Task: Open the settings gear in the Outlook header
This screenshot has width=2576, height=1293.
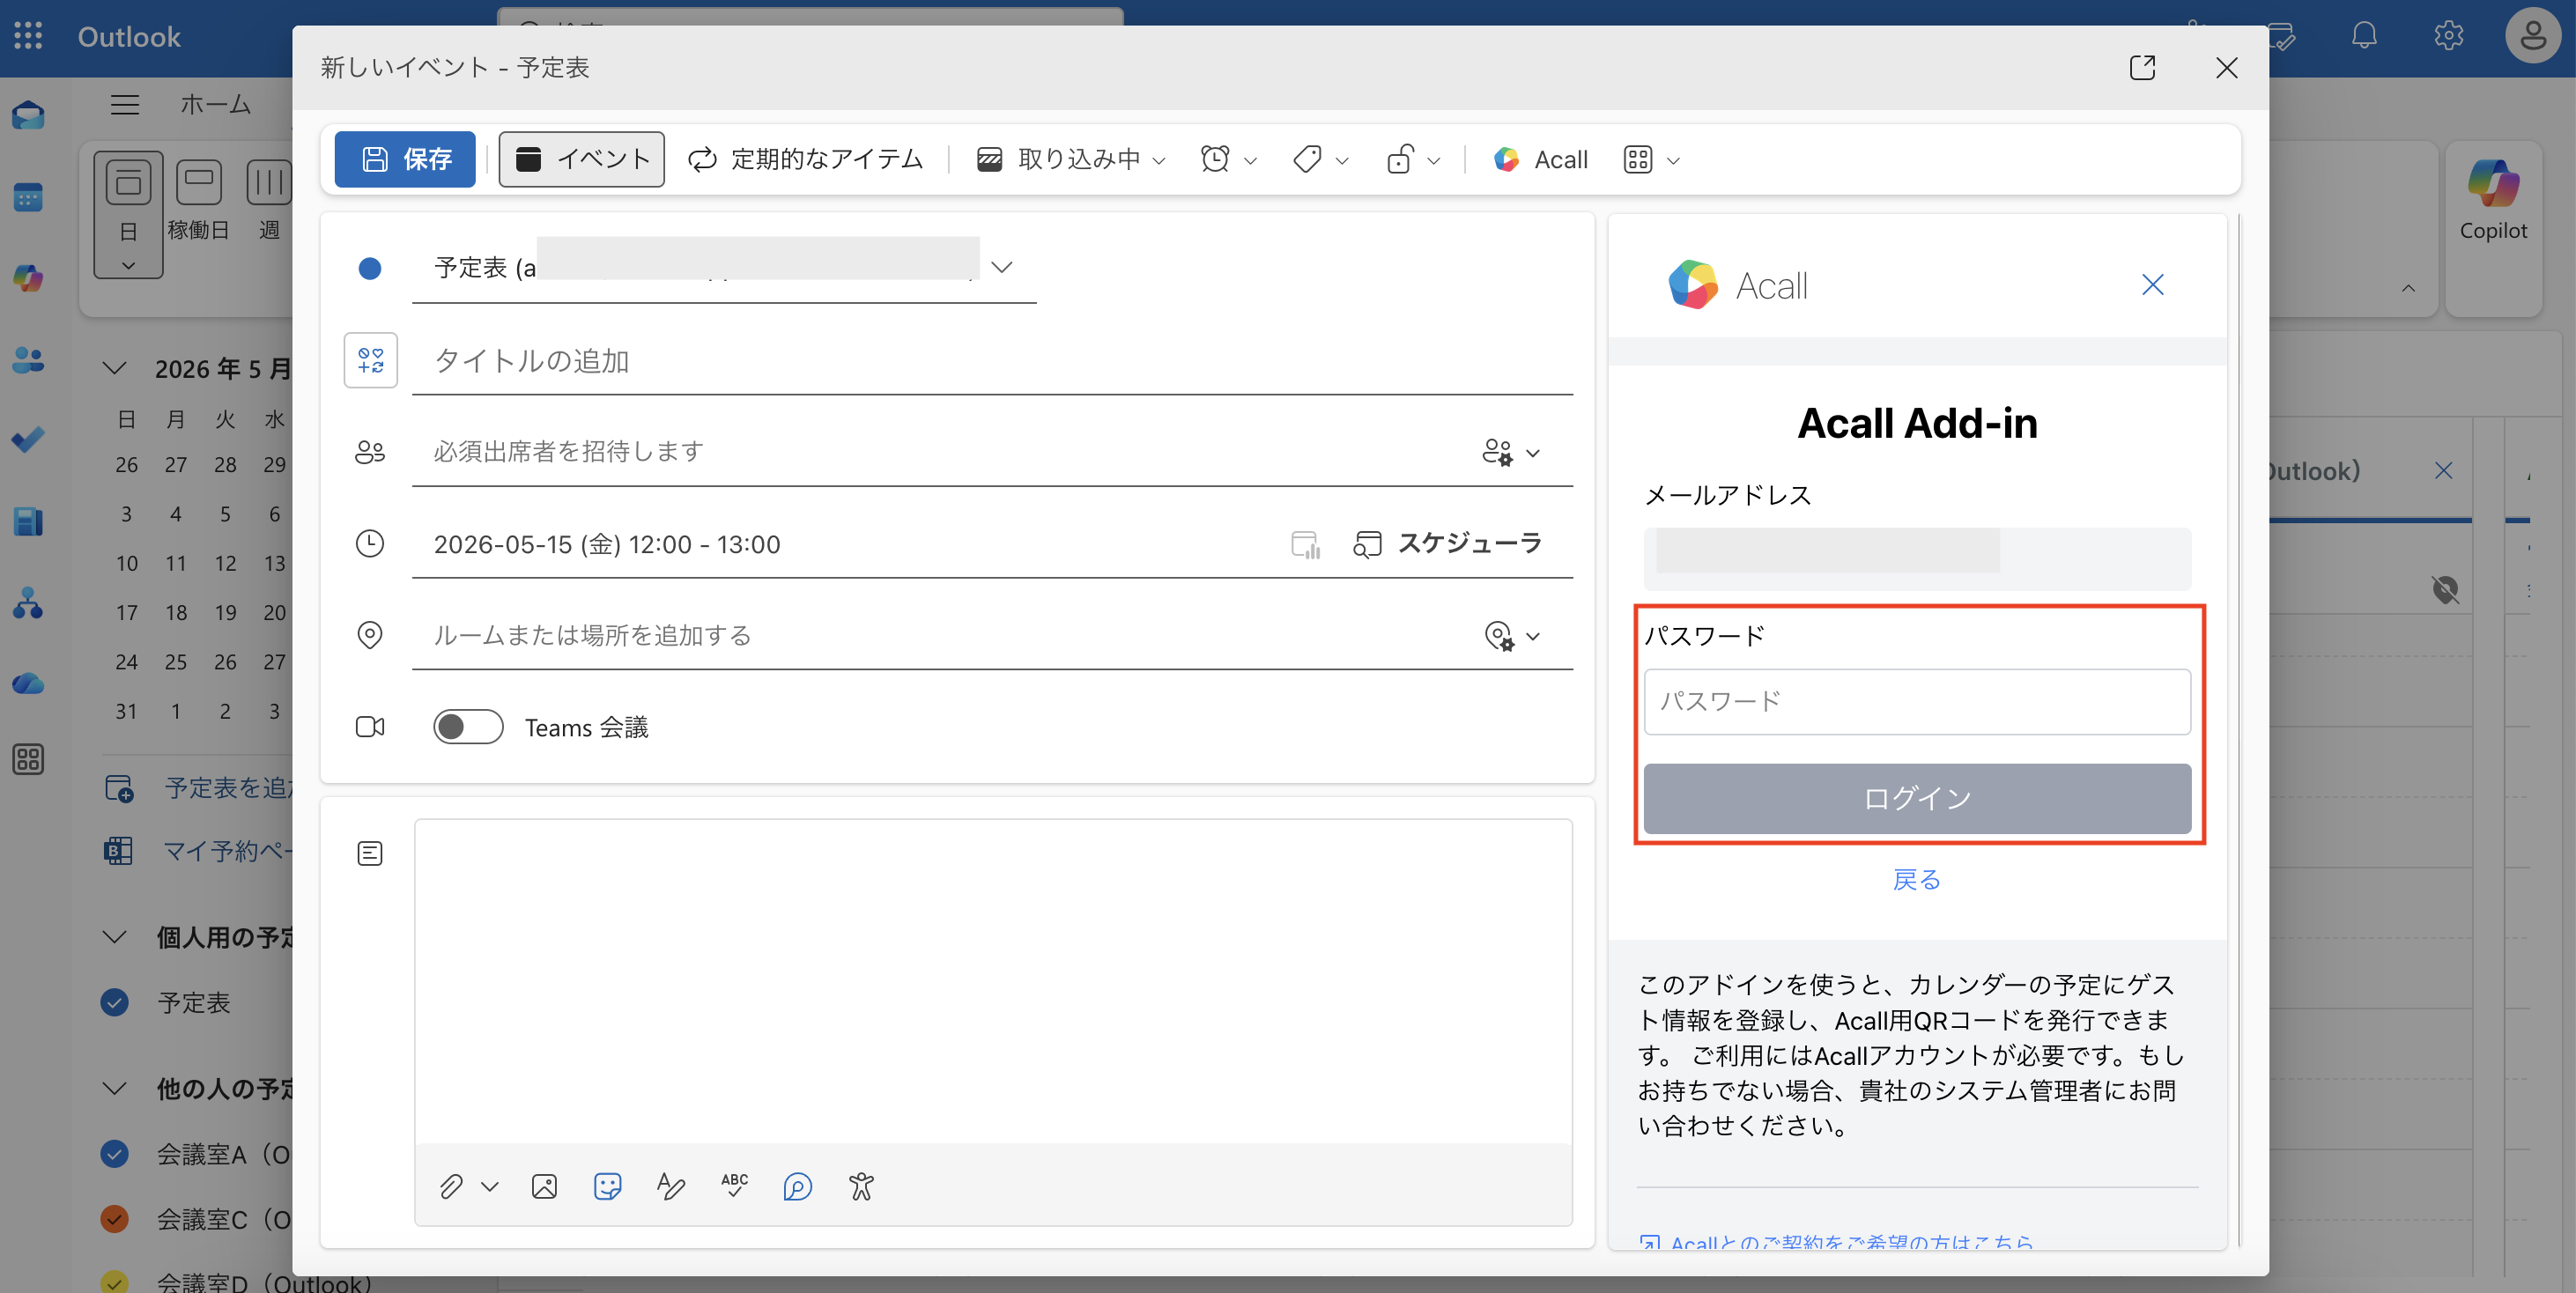Action: coord(2448,36)
